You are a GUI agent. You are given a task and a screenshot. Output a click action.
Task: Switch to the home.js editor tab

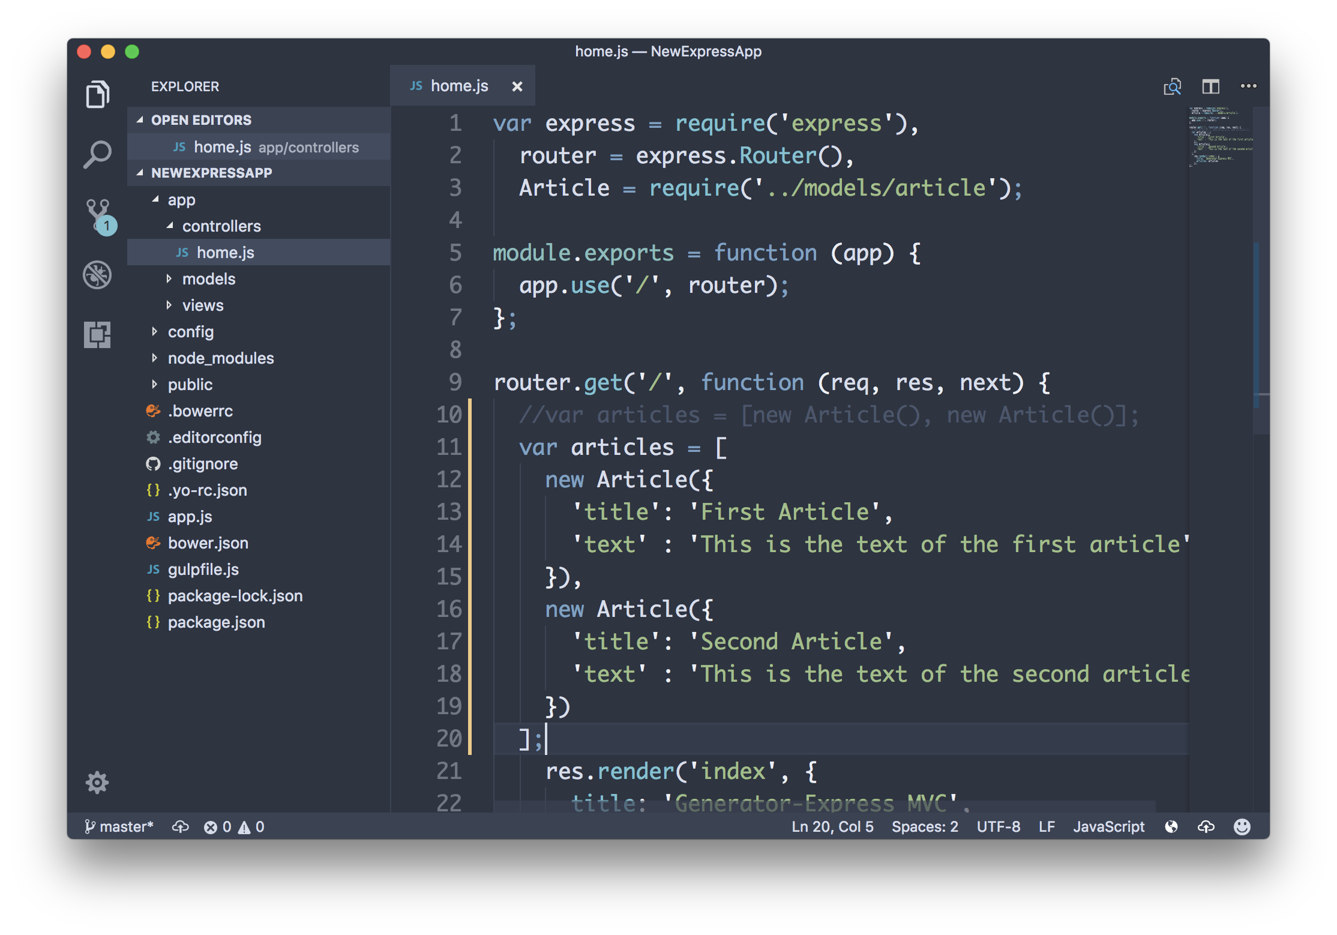tap(462, 86)
